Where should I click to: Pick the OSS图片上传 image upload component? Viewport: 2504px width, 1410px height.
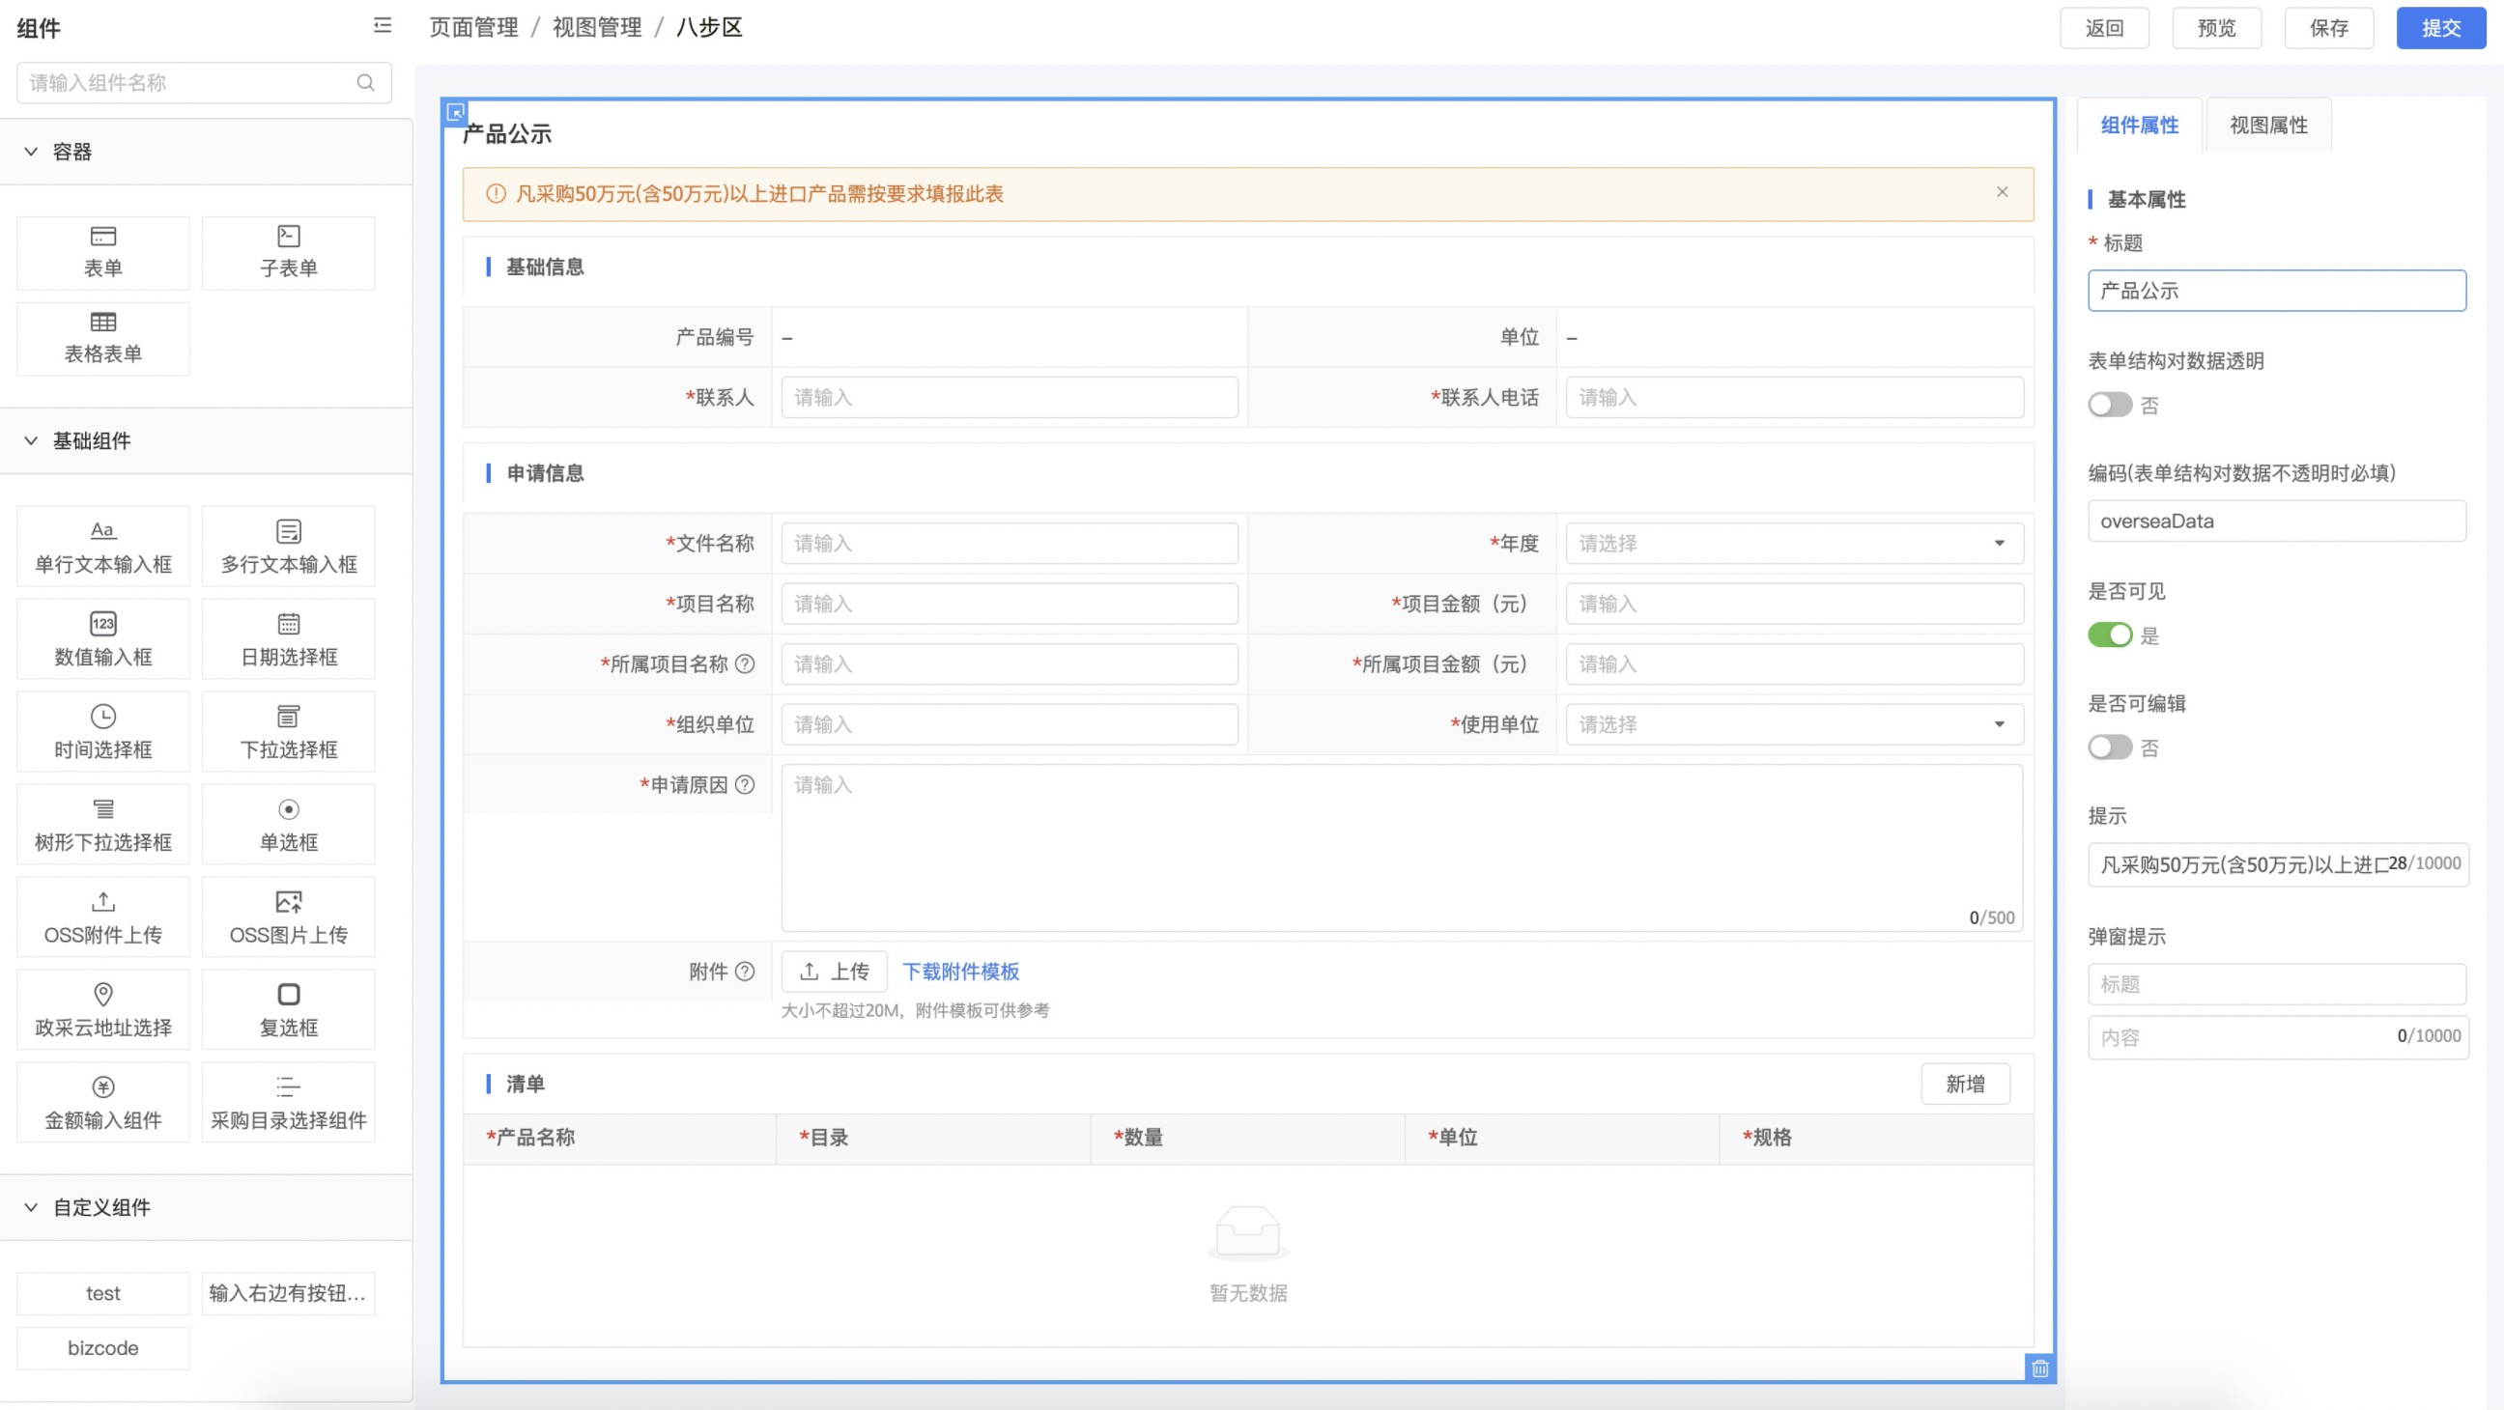pyautogui.click(x=289, y=916)
